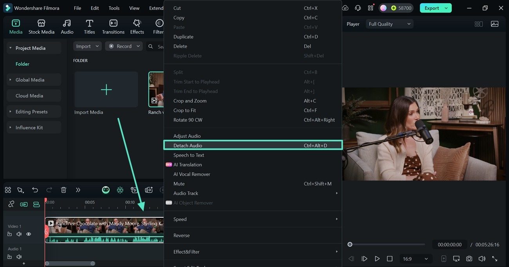Show more timeline tools via double chevron
509x267 pixels.
tap(78, 190)
